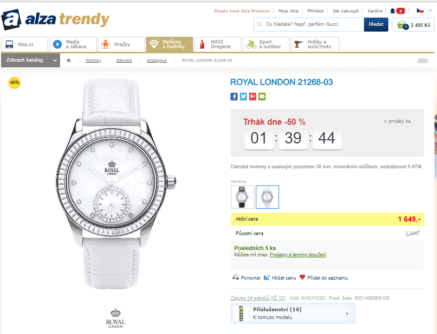Open the notifications bell
The image size is (437, 334).
[393, 11]
